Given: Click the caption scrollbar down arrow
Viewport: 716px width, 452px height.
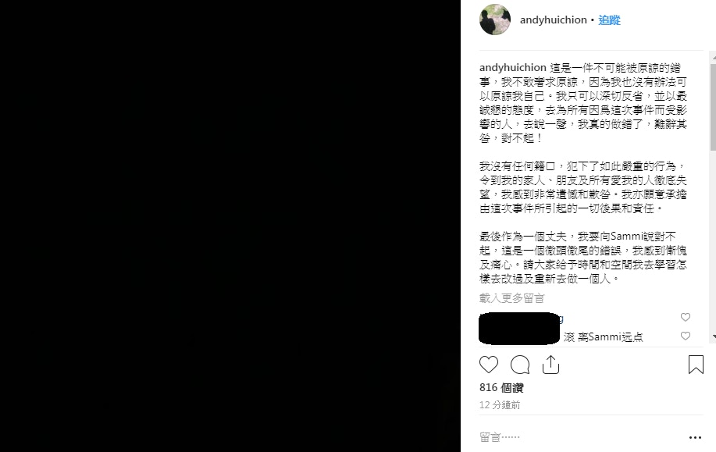Looking at the screenshot, I should click(713, 336).
